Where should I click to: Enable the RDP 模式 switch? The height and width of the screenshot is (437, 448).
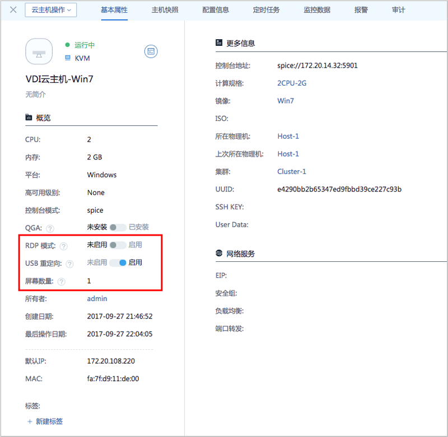click(x=118, y=245)
